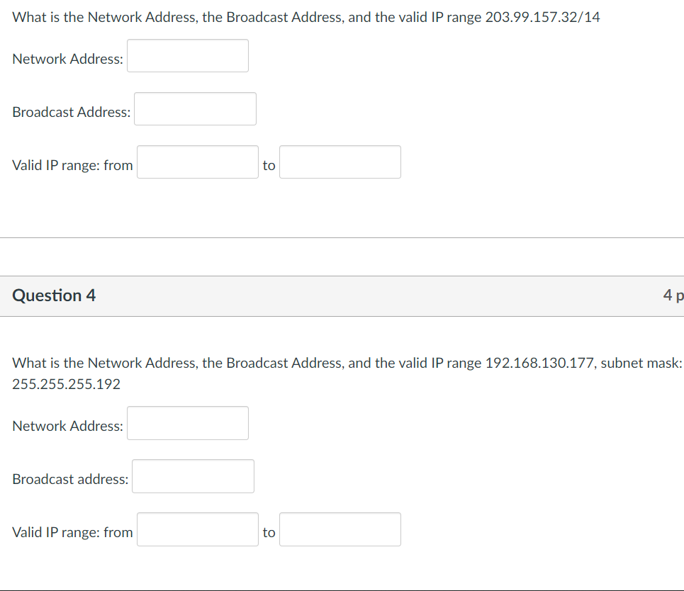684x591 pixels.
Task: Click the 'Broadcast Address:' label above Question 4
Action: coord(71,112)
